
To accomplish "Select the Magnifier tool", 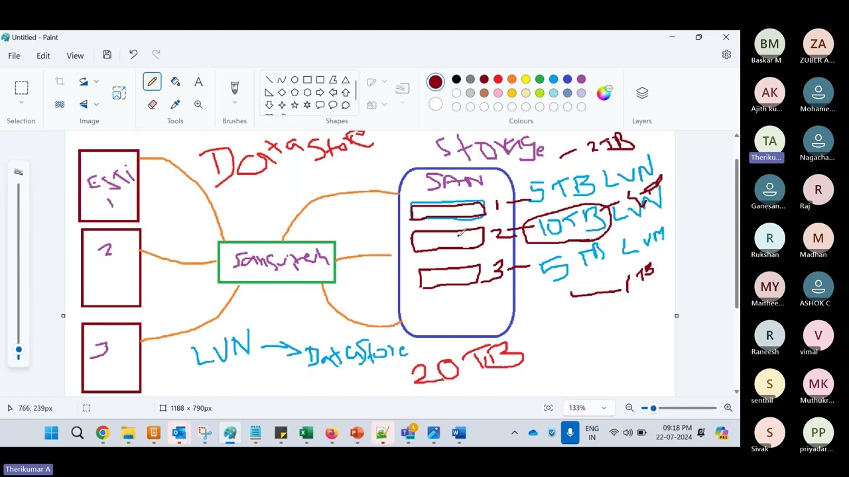I will point(198,104).
